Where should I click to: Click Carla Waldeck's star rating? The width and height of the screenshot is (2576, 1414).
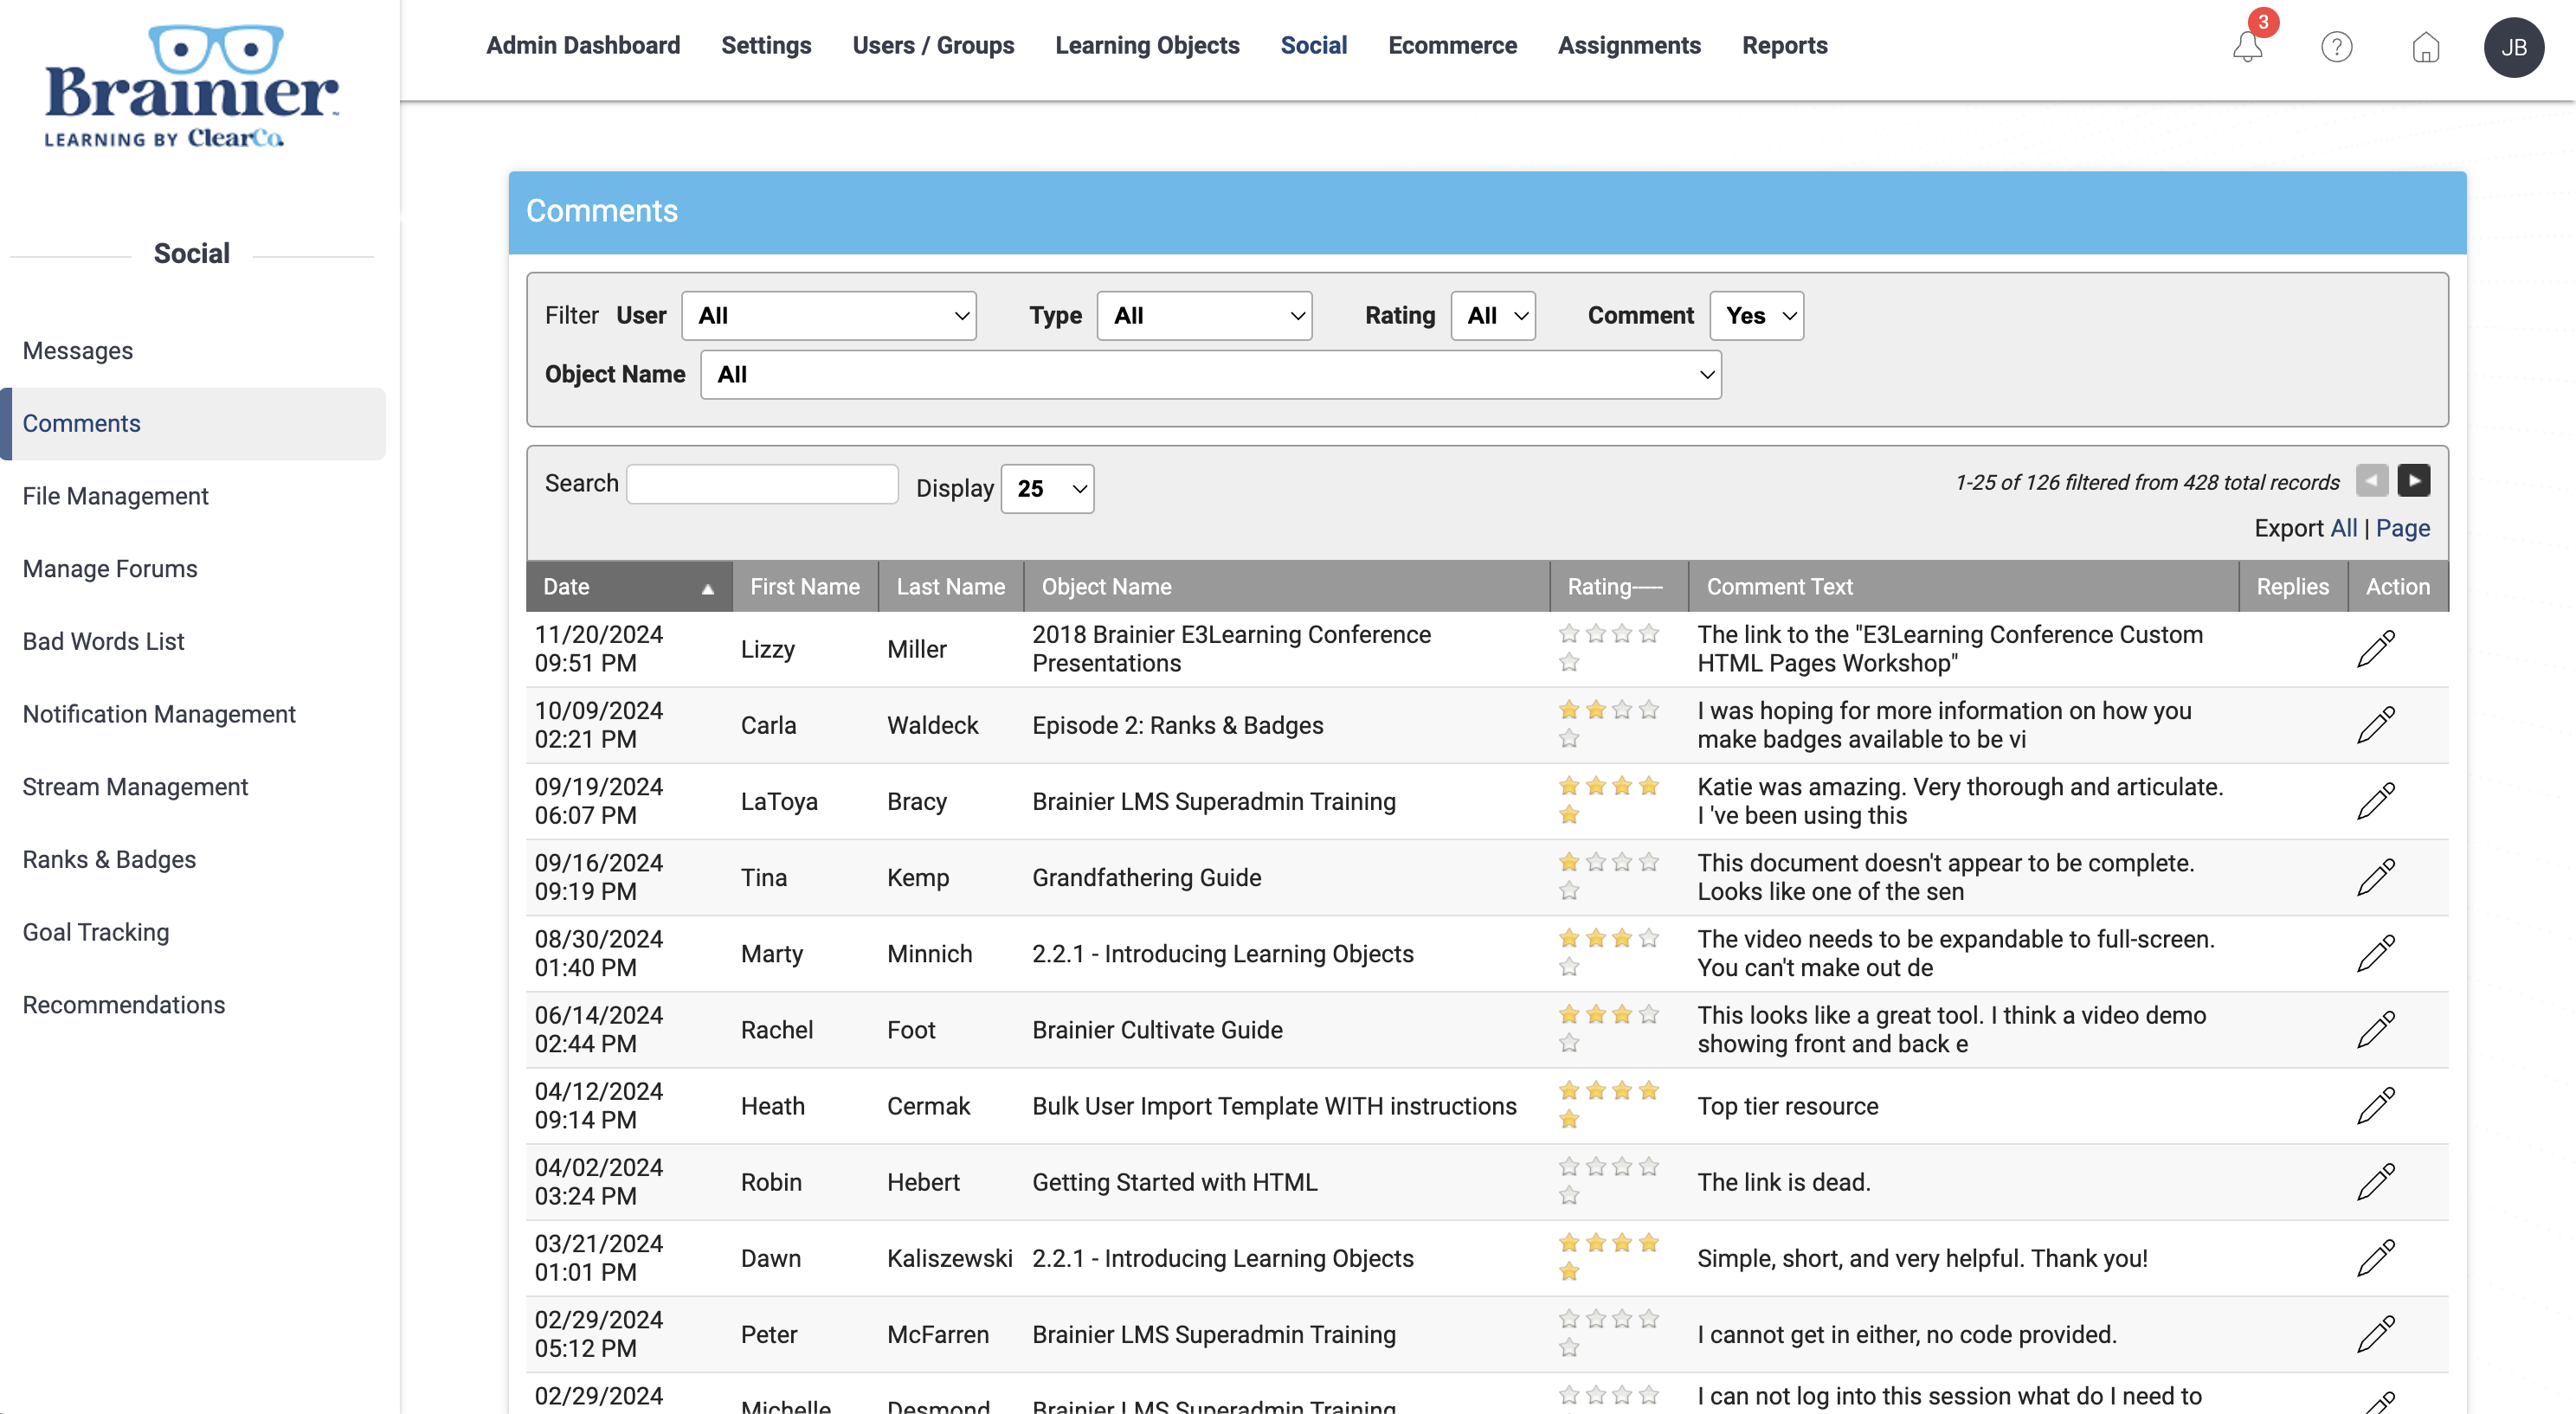coord(1608,724)
